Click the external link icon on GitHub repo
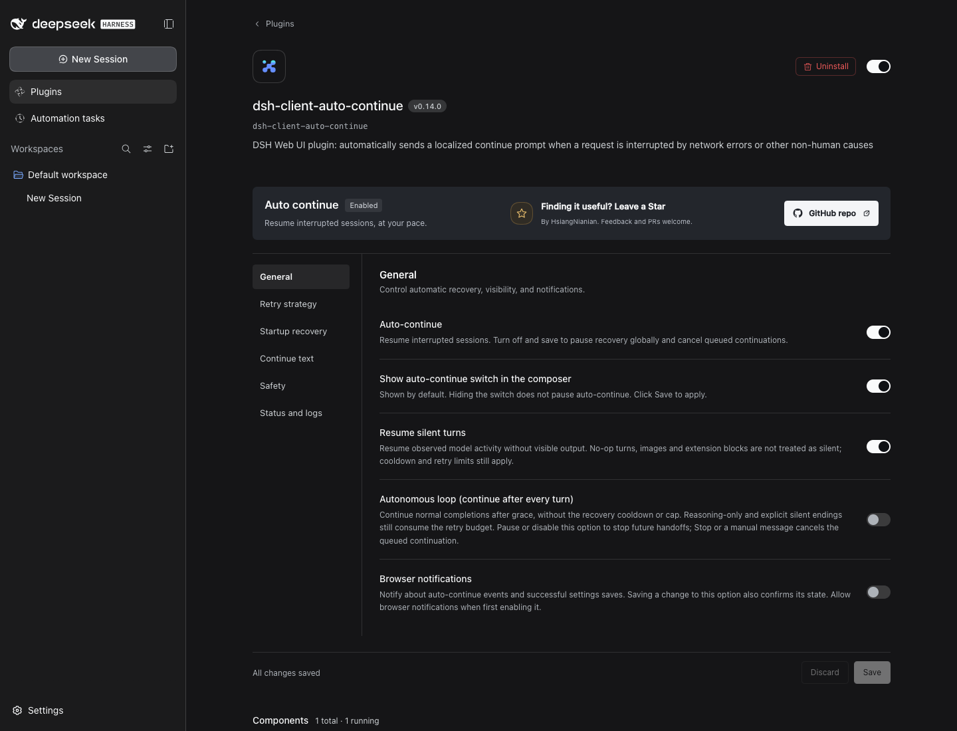Image resolution: width=957 pixels, height=731 pixels. (x=867, y=213)
